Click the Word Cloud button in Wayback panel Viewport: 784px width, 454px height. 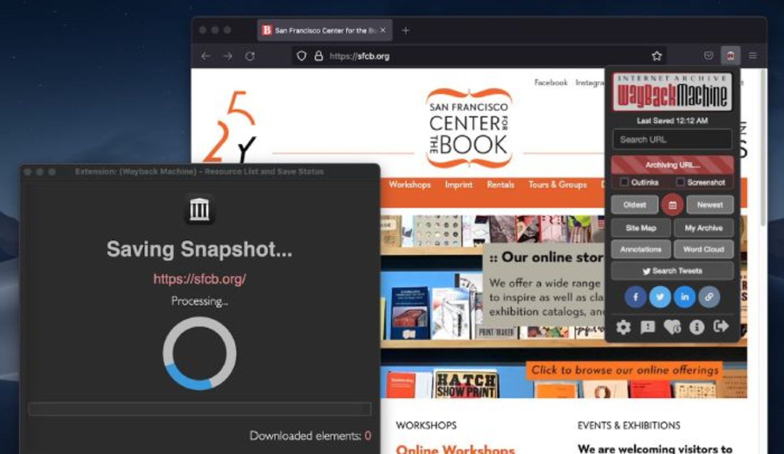703,249
